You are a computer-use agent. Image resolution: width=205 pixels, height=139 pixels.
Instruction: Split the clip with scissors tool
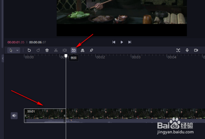click(x=56, y=50)
